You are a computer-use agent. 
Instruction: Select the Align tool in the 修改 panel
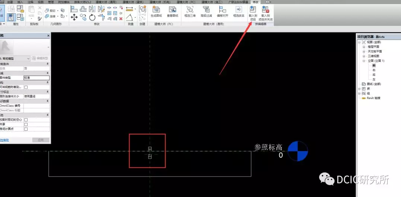coord(74,9)
